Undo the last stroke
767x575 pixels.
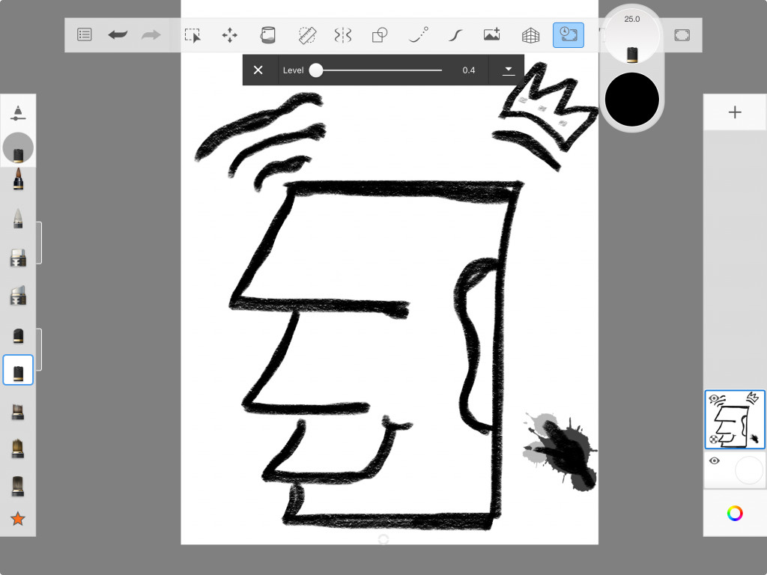(x=118, y=34)
